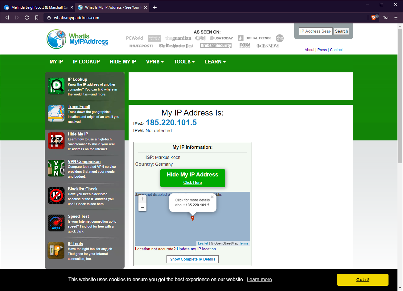The image size is (403, 291).
Task: Click Learn more in cookie banner
Action: click(259, 280)
